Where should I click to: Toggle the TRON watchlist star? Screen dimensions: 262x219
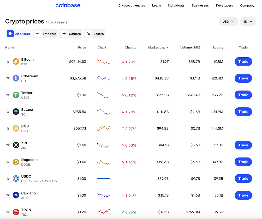point(8,212)
